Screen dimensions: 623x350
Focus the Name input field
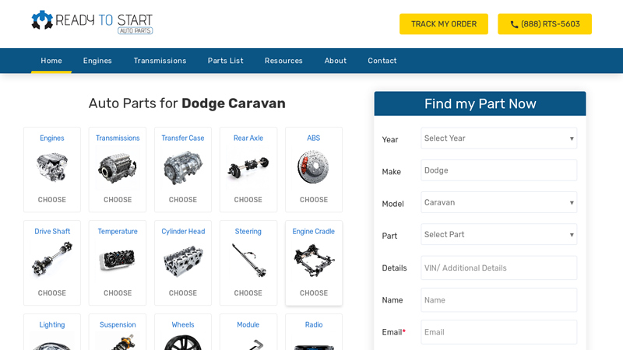point(498,300)
